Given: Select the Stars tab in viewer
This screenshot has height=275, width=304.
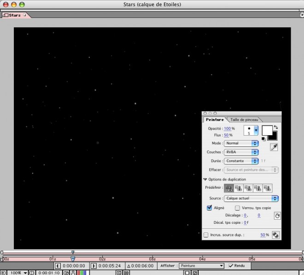Looking at the screenshot, I should pos(14,15).
